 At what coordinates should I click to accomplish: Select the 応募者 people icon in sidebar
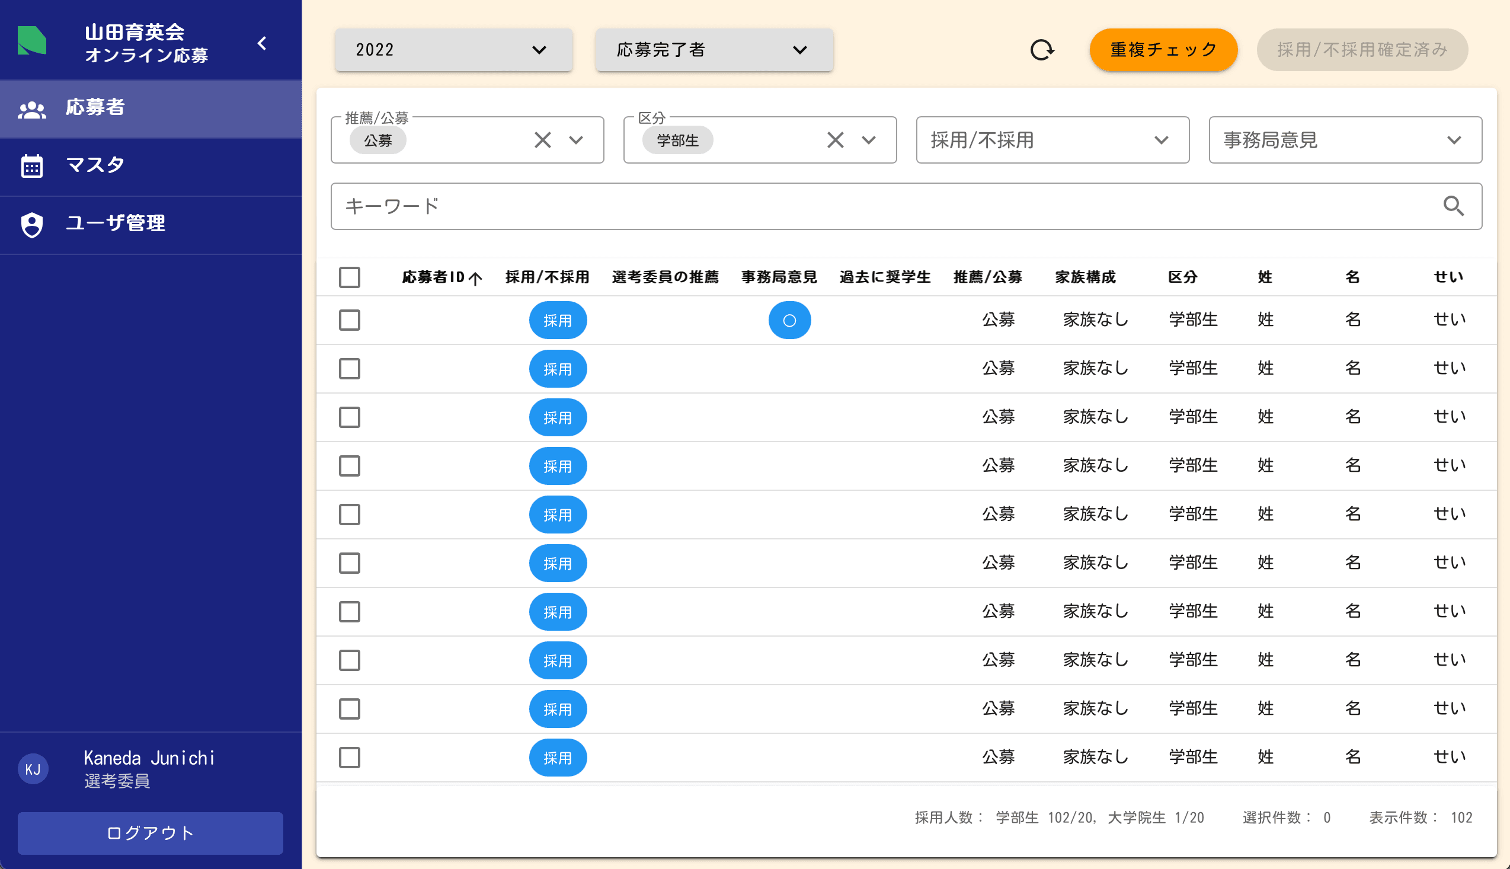coord(33,108)
